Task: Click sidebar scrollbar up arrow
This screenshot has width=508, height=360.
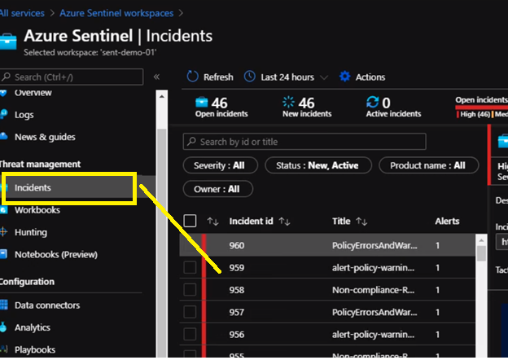Action: (162, 97)
